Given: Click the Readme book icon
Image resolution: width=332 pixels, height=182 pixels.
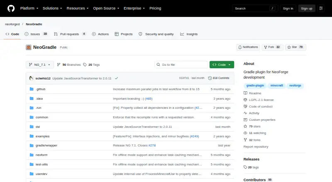Looking at the screenshot, I should coord(245,93).
